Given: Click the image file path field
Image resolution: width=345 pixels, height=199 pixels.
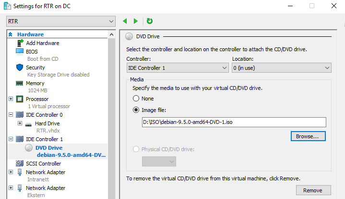Looking at the screenshot, I should point(234,122).
